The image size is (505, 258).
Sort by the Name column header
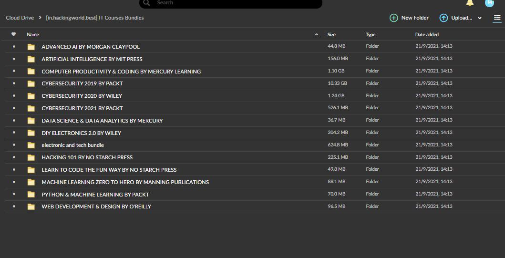[x=33, y=34]
